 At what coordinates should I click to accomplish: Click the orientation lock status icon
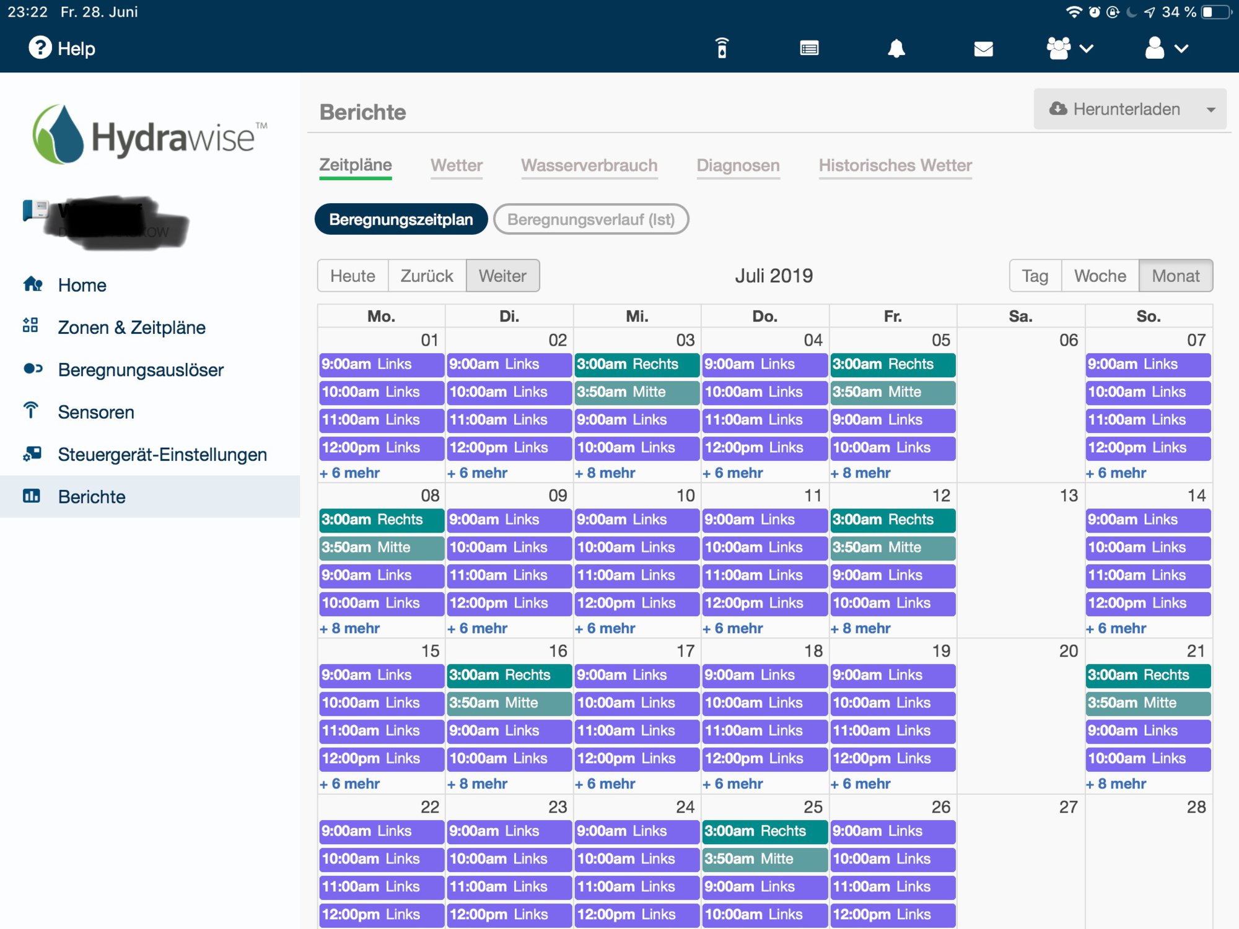pyautogui.click(x=1113, y=12)
